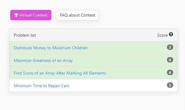Open Maximize Greatness of an Array problem

point(43,60)
